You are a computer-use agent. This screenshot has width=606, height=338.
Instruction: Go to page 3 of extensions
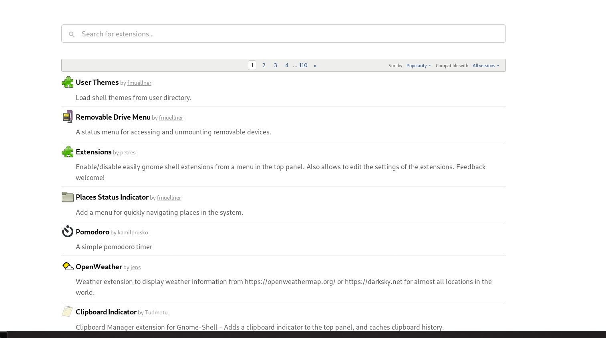(275, 65)
